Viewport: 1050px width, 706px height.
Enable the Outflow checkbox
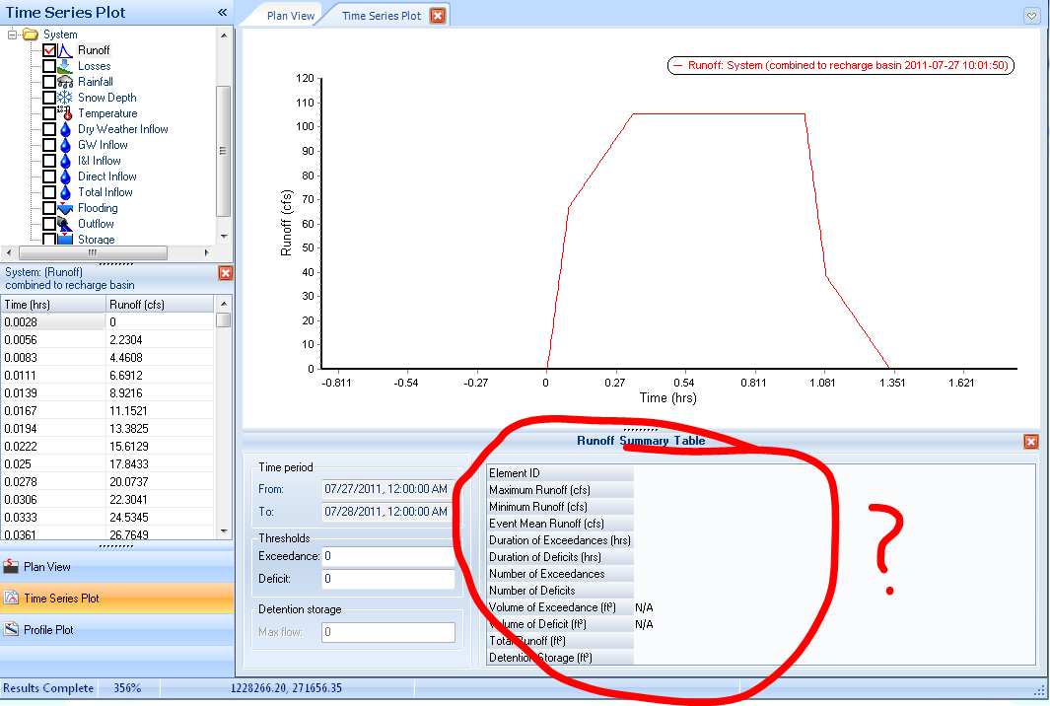(x=49, y=224)
